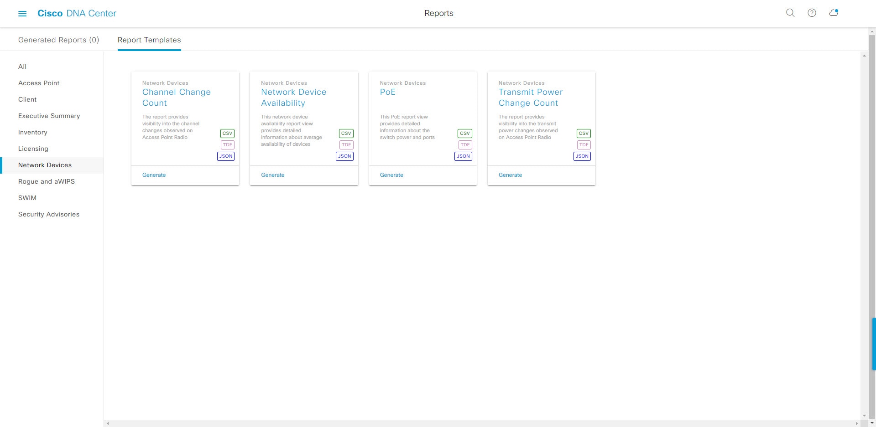Select the Executive Summary category
Image resolution: width=876 pixels, height=427 pixels.
[49, 116]
